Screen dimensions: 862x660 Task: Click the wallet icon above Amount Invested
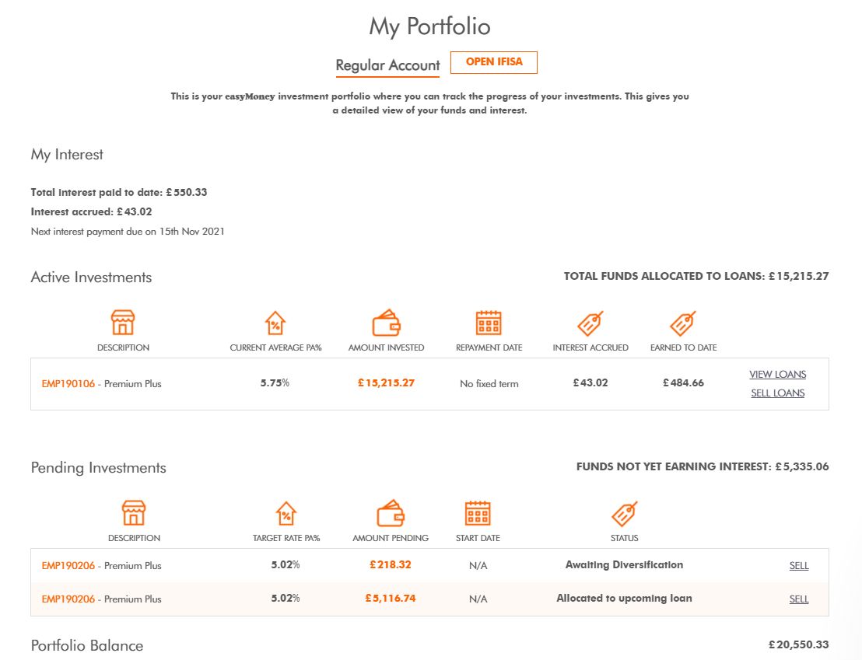click(387, 323)
